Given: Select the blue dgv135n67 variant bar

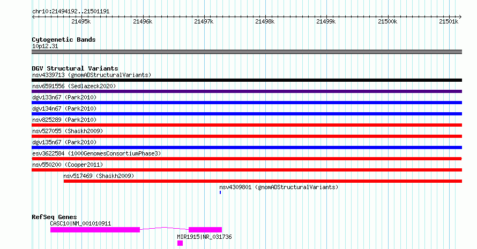Looking at the screenshot, I should click(x=247, y=147).
